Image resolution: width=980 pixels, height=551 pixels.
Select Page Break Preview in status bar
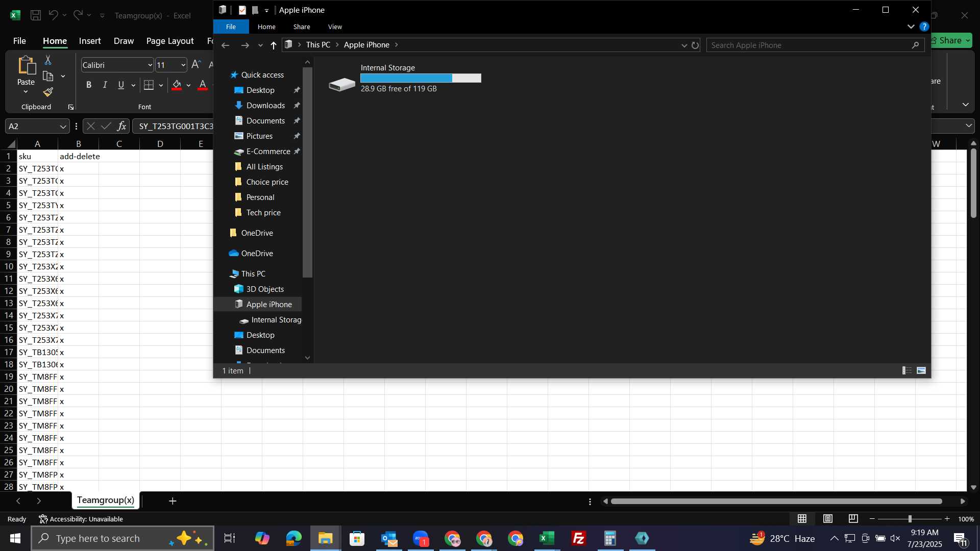tap(853, 519)
